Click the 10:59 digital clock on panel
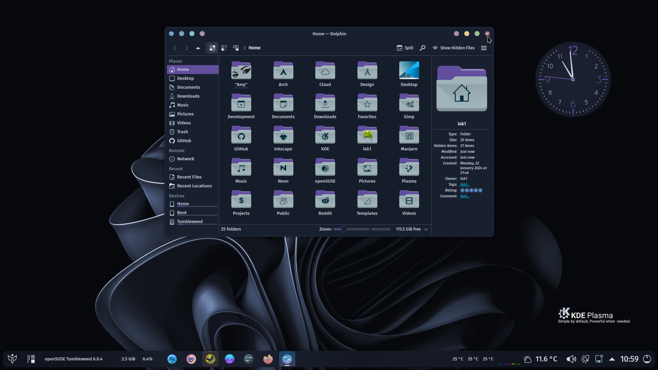Viewport: 658px width, 370px height. coord(629,359)
